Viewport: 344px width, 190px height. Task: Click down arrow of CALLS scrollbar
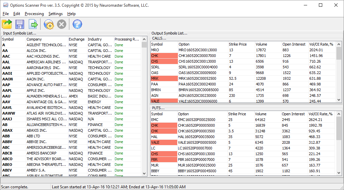click(x=339, y=100)
